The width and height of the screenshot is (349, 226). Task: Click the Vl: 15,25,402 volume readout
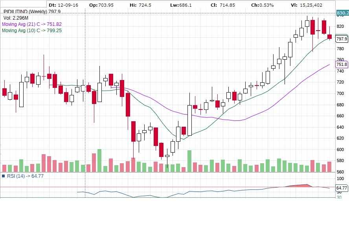coord(307,5)
